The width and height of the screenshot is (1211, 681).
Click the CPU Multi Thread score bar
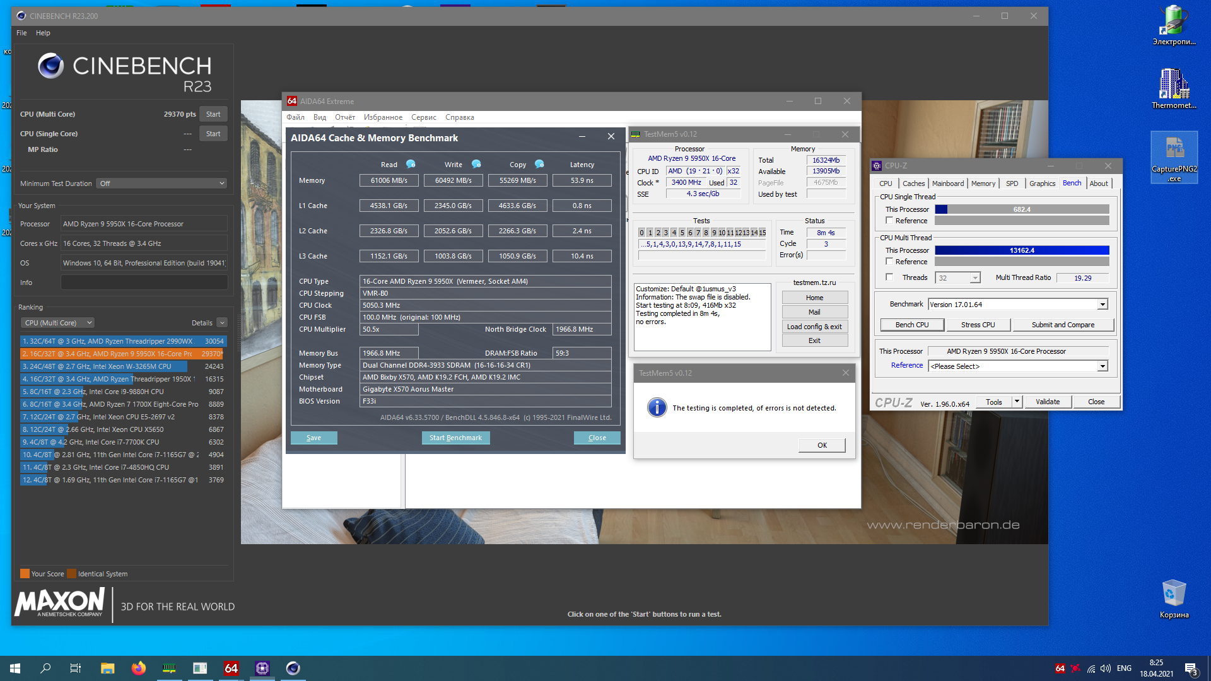[1021, 250]
